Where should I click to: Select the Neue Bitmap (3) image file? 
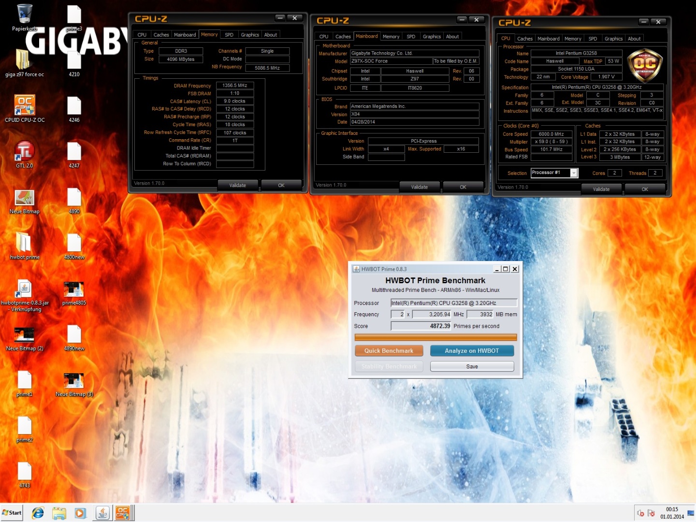74,380
